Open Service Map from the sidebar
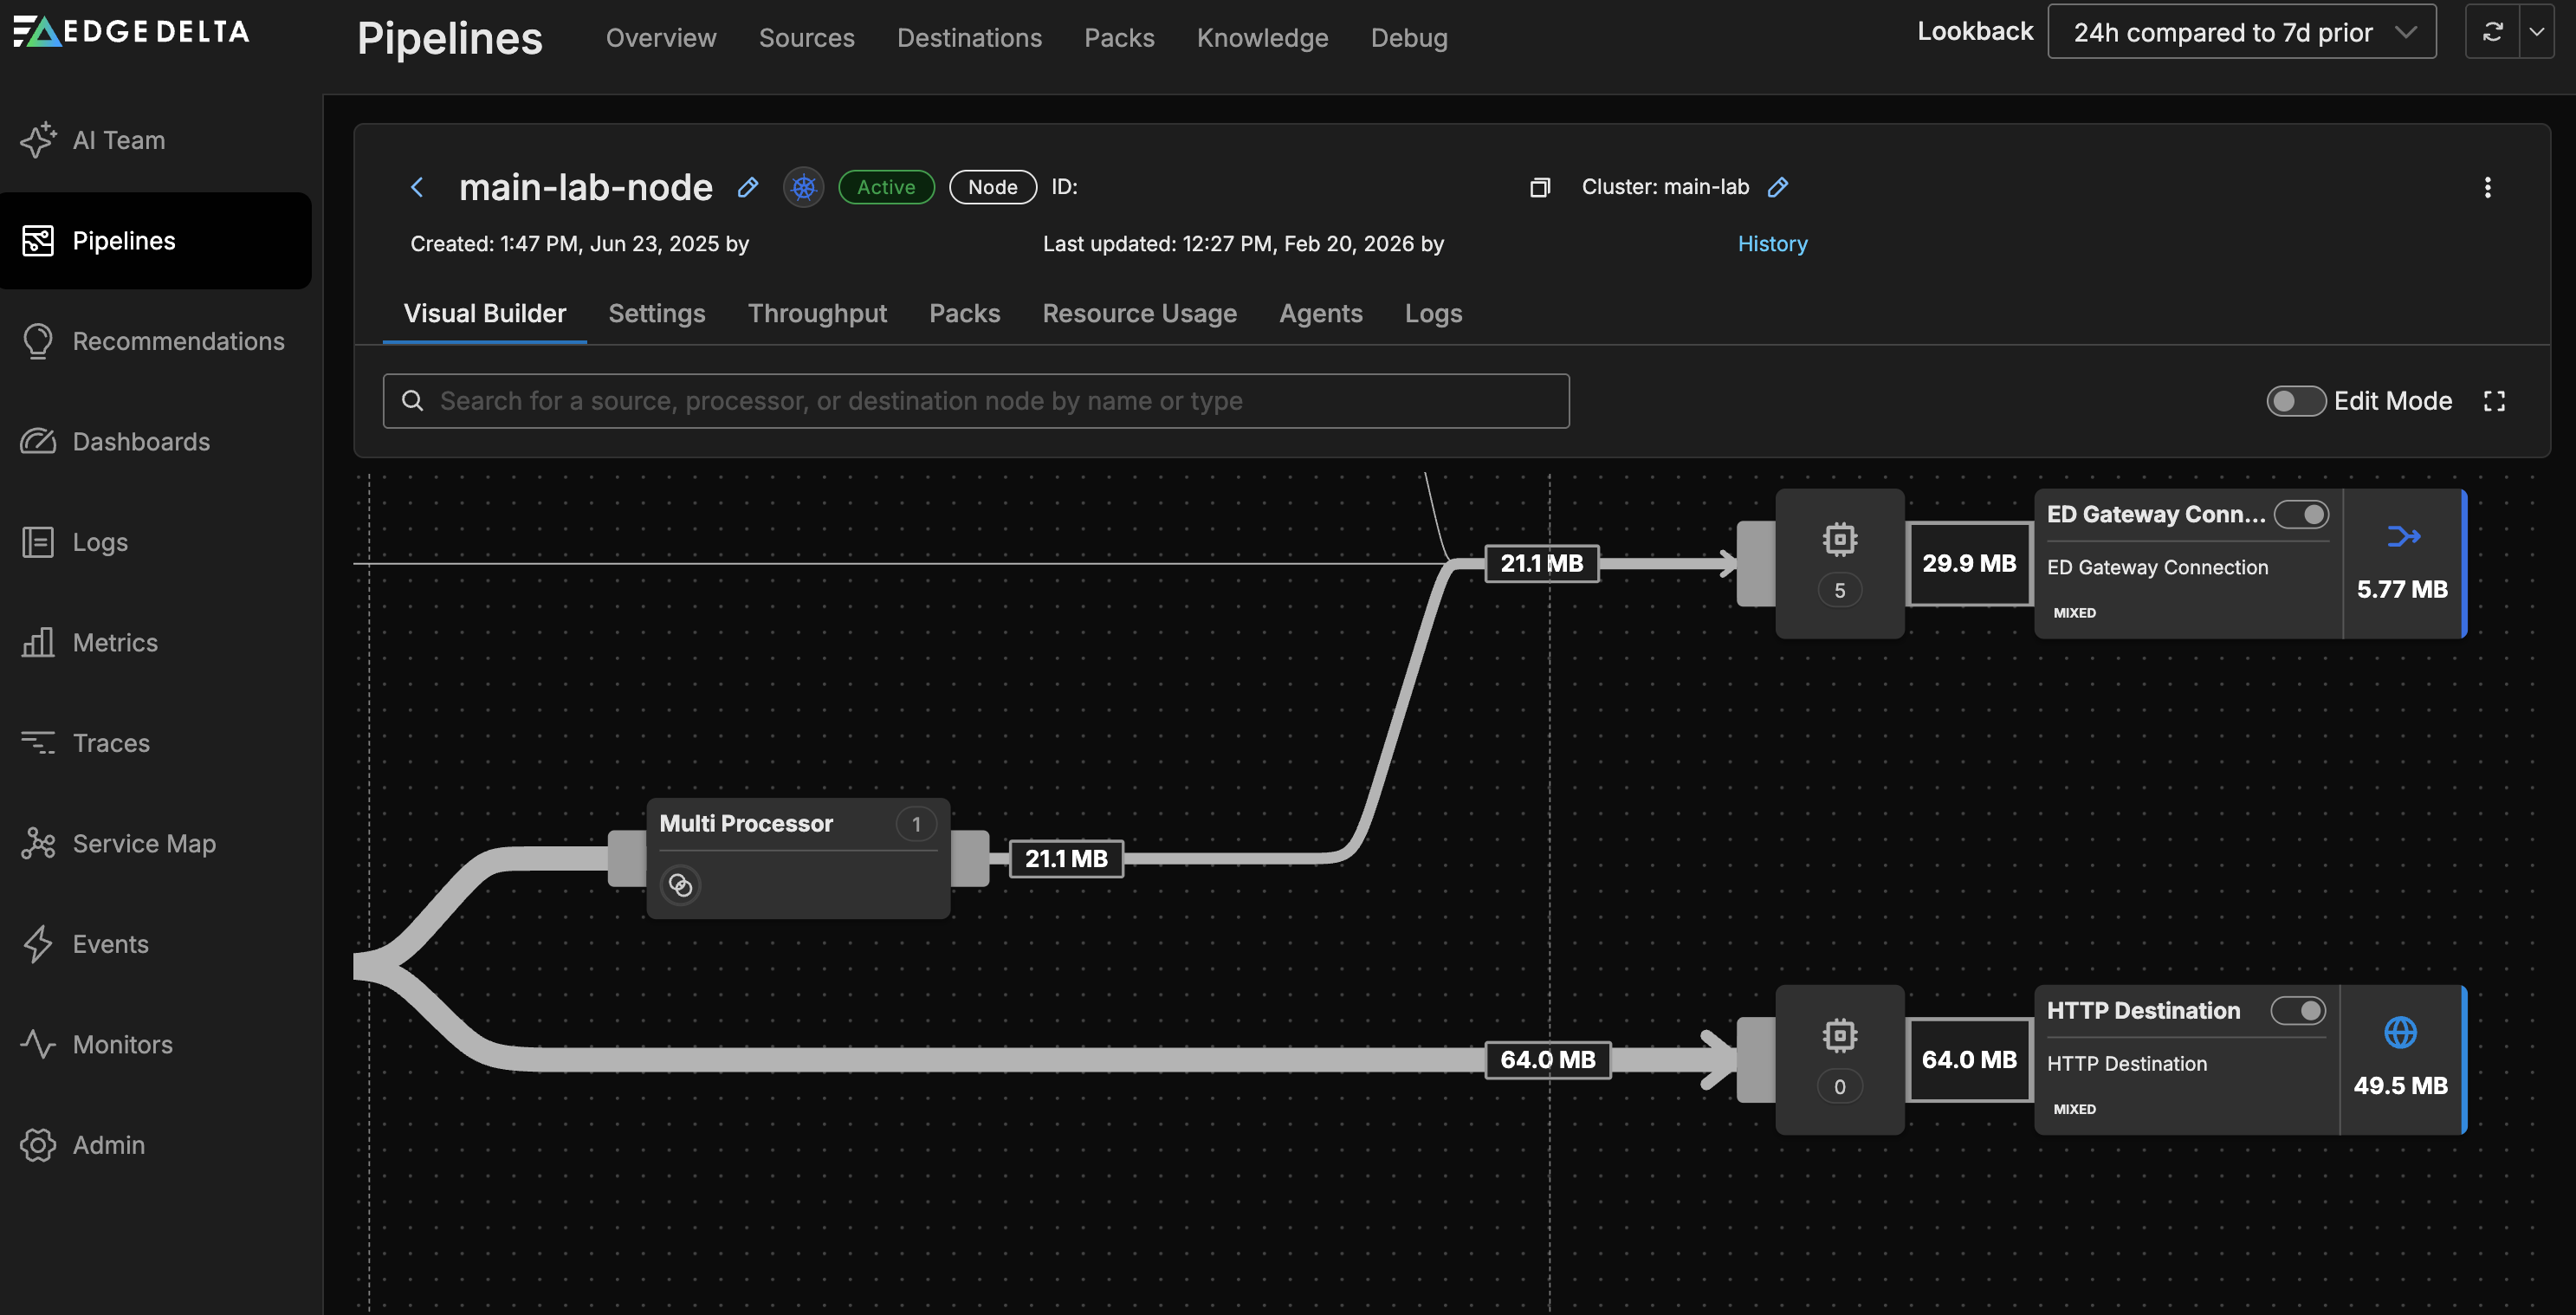This screenshot has width=2576, height=1315. tap(143, 843)
